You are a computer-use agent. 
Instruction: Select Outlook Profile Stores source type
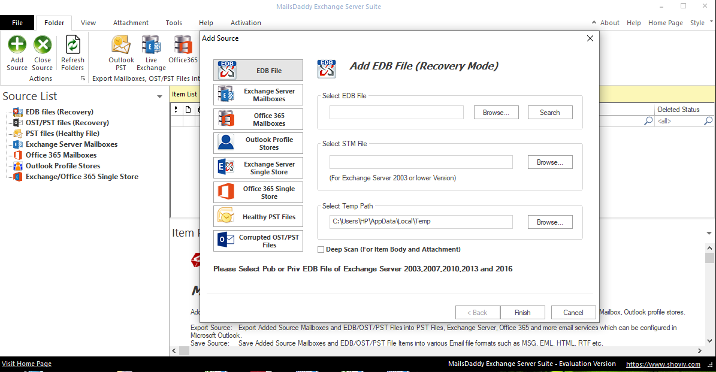tap(258, 143)
